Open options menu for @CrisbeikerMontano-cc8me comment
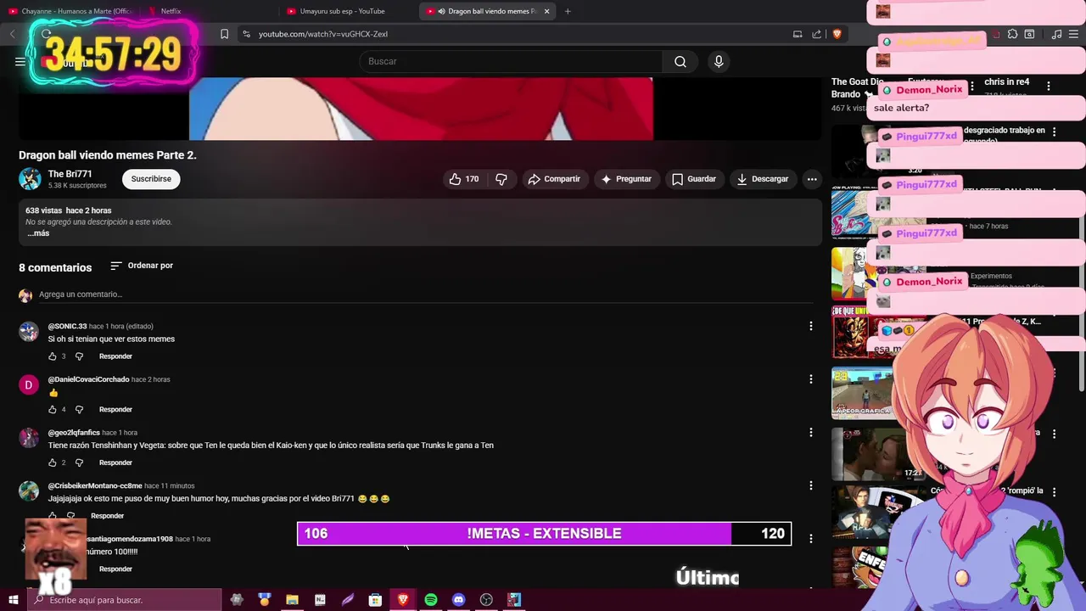The image size is (1086, 611). tap(810, 485)
